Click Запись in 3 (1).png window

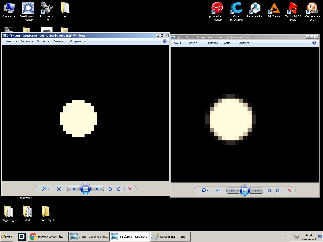coord(59,41)
